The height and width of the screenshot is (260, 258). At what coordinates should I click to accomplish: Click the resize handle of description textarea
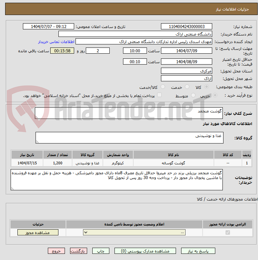click(37, 117)
